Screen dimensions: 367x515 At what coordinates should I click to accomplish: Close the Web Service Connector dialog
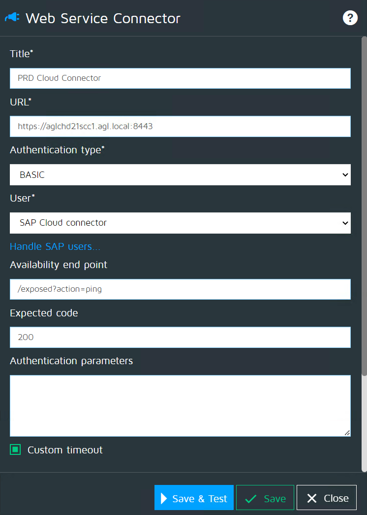click(327, 498)
